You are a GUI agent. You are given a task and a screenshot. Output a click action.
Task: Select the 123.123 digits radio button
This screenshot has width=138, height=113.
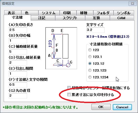click(90, 70)
